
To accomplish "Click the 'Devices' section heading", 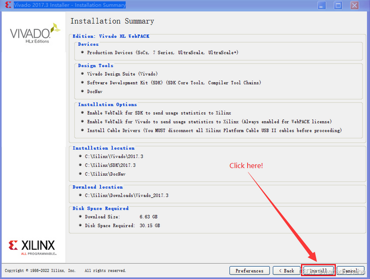I will (88, 44).
